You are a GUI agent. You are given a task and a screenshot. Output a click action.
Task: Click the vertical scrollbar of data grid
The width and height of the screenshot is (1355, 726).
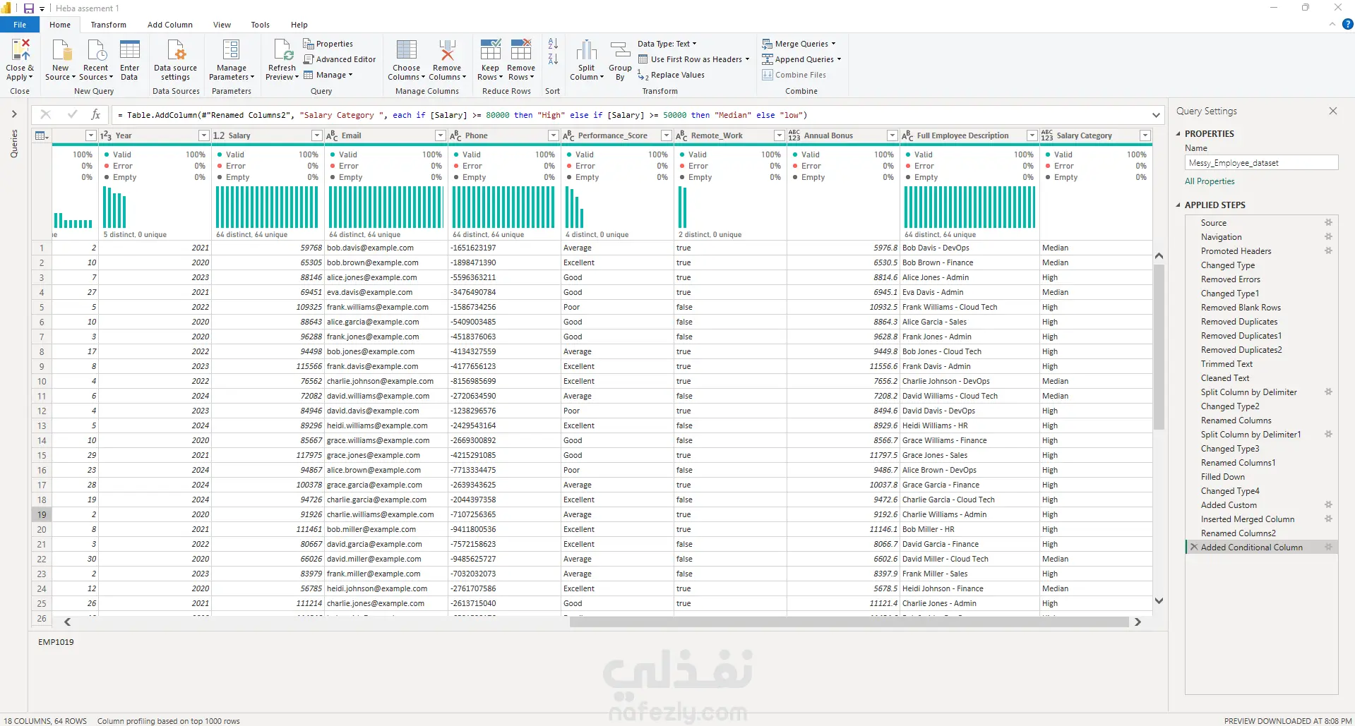click(x=1159, y=347)
